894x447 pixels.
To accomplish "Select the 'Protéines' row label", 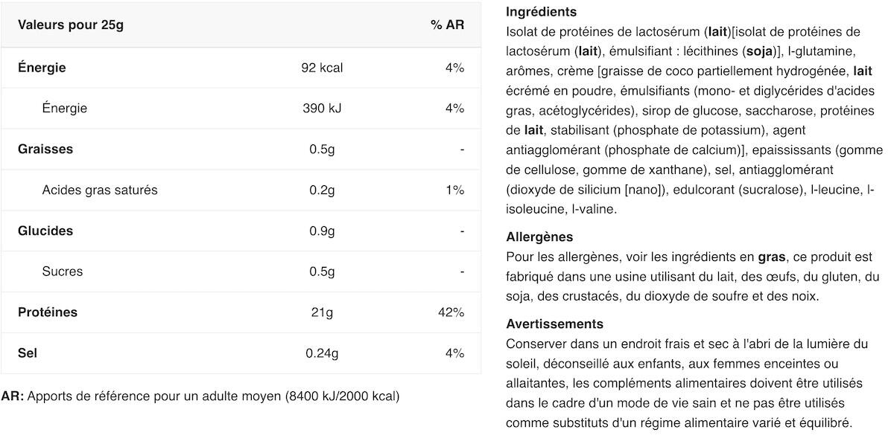I will (48, 312).
